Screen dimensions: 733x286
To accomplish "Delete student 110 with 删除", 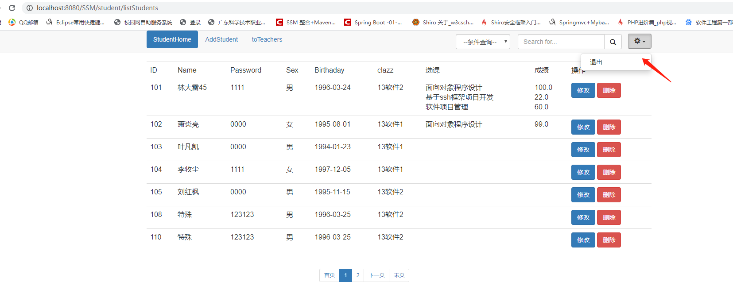I will pyautogui.click(x=609, y=240).
